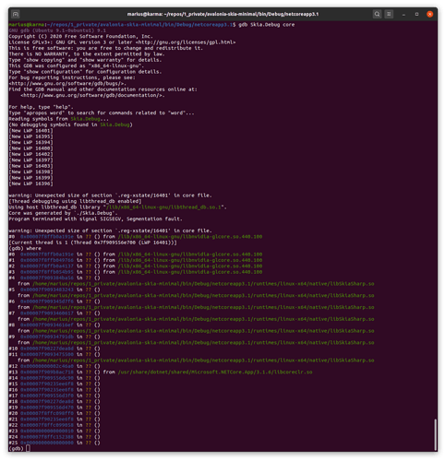Open the terminal hamburger menu
Image resolution: width=446 pixels, height=461 pixels.
tap(389, 14)
